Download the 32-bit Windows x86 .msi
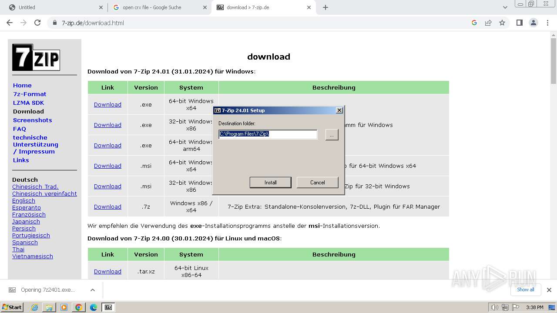 (x=107, y=186)
